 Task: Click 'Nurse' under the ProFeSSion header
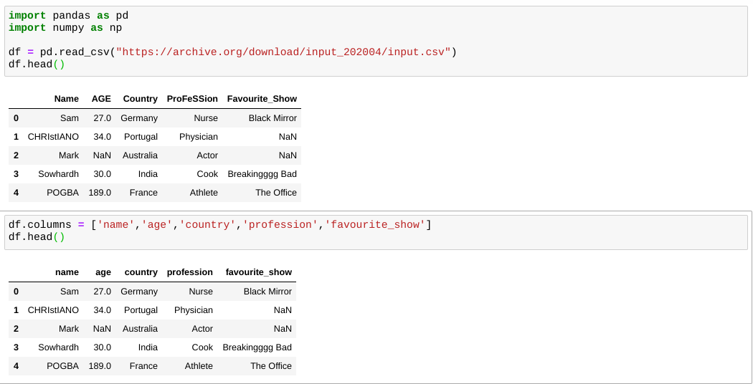(206, 118)
